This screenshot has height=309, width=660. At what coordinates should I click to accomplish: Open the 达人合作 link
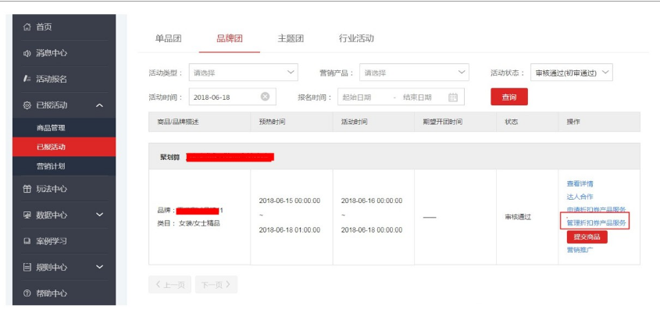coord(580,197)
